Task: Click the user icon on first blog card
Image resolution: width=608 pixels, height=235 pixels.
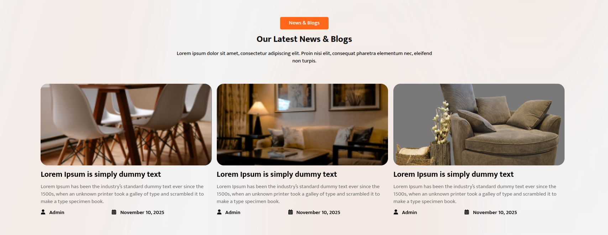Action: [43, 212]
